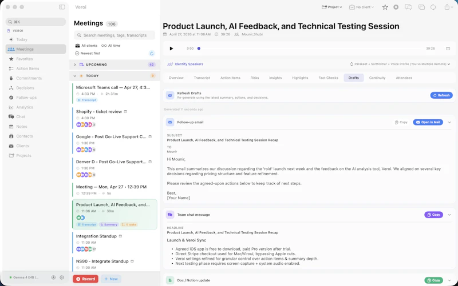
Task: Open the Integration Standup meeting
Action: point(114,242)
